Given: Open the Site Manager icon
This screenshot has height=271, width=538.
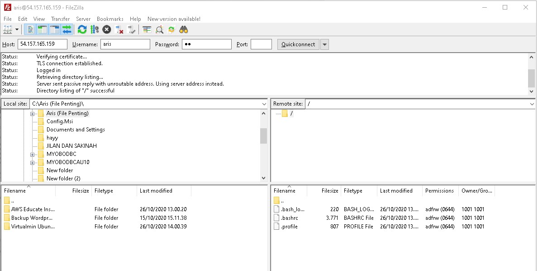Looking at the screenshot, I should (8, 30).
